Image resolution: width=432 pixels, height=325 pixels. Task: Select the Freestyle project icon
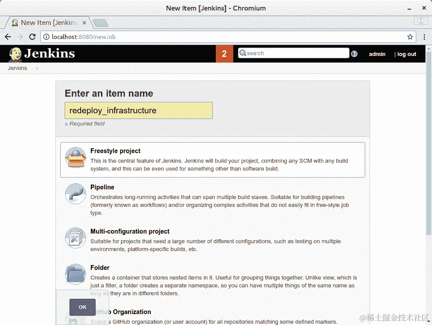76,157
